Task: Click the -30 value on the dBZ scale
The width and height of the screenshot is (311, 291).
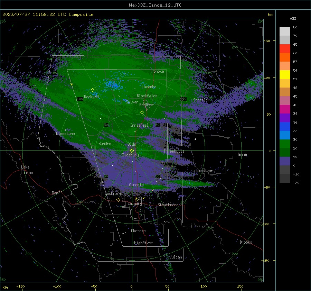Action: click(296, 183)
